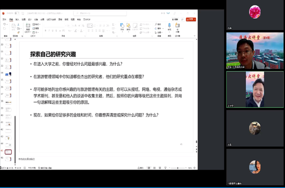Viewport: 285px width, 188px height.
Task: Select slide 46 thumbnail in slide panel
Action: coord(8,159)
